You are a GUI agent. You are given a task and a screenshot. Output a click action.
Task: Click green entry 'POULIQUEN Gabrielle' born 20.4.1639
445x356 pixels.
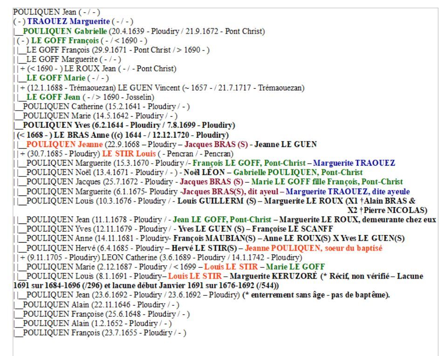(65, 31)
